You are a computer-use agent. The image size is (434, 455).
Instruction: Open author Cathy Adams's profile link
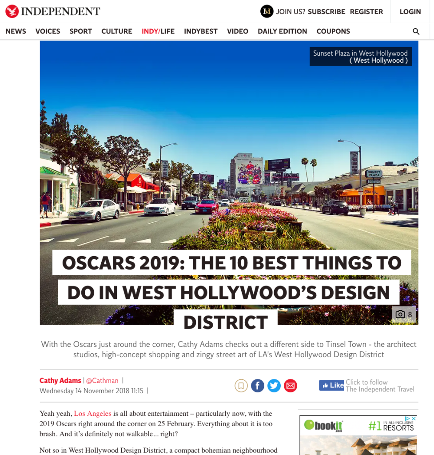(60, 380)
